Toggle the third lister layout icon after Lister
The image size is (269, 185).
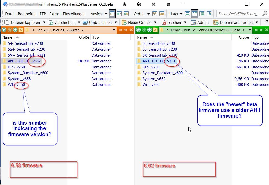(x=202, y=14)
